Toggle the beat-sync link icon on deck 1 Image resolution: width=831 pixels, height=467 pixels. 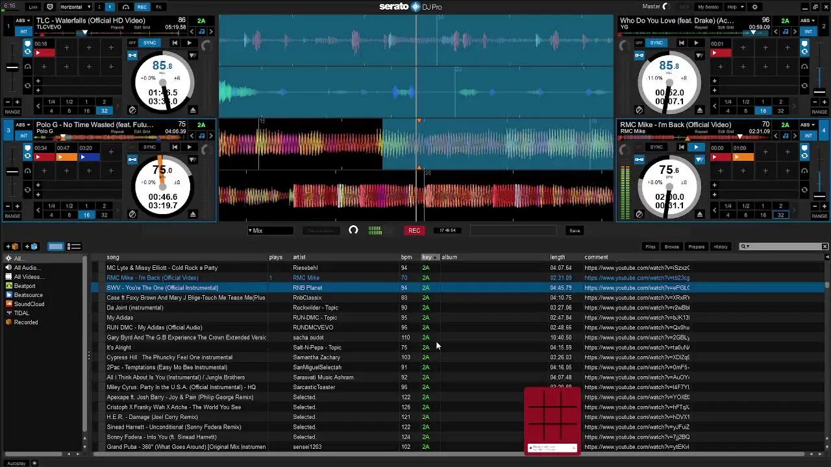click(132, 55)
